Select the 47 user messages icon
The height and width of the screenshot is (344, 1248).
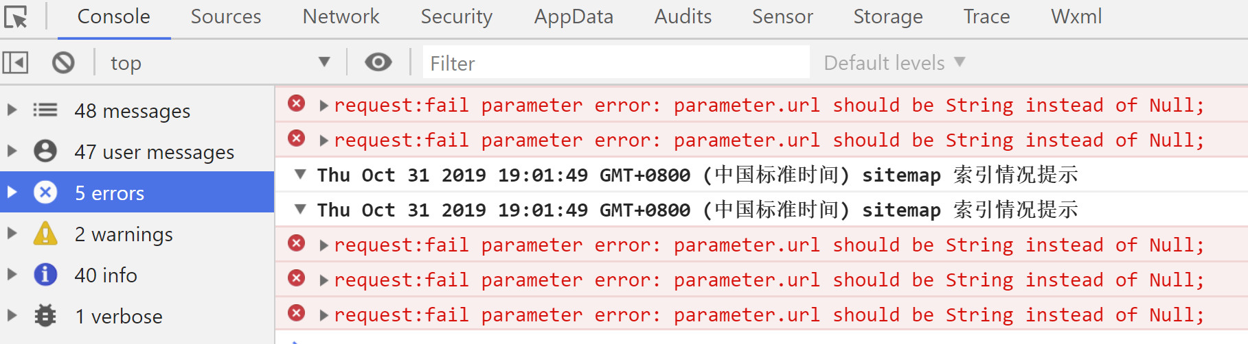pyautogui.click(x=45, y=151)
